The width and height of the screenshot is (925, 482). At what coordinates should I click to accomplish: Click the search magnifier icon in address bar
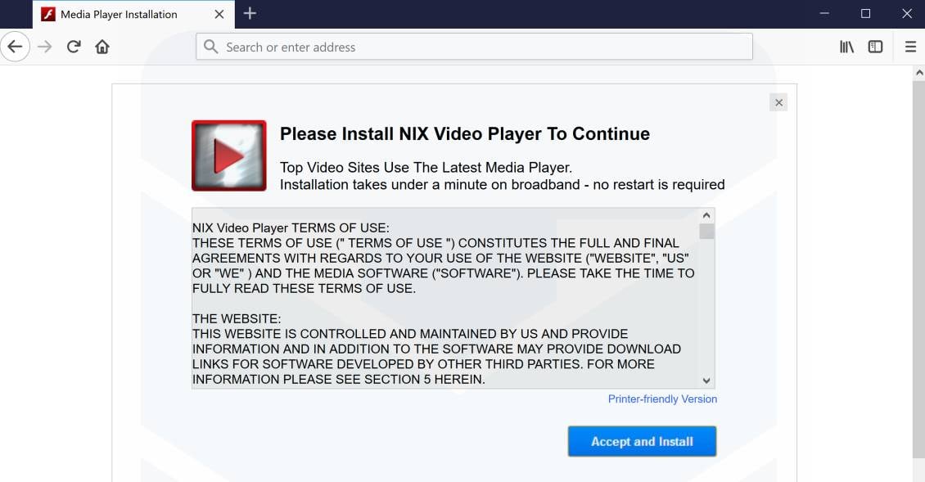(210, 47)
